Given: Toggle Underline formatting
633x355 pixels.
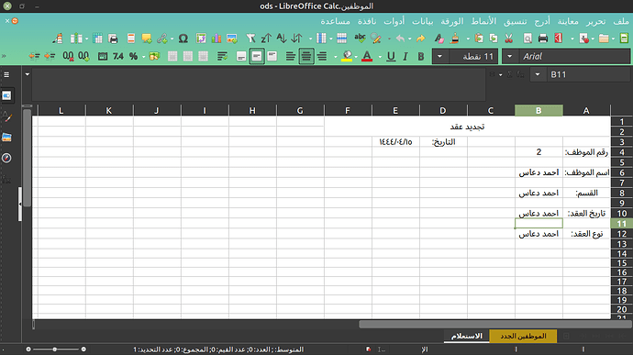Looking at the screenshot, I should point(391,56).
